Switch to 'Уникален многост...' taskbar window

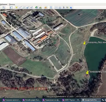pyautogui.click(x=11, y=100)
